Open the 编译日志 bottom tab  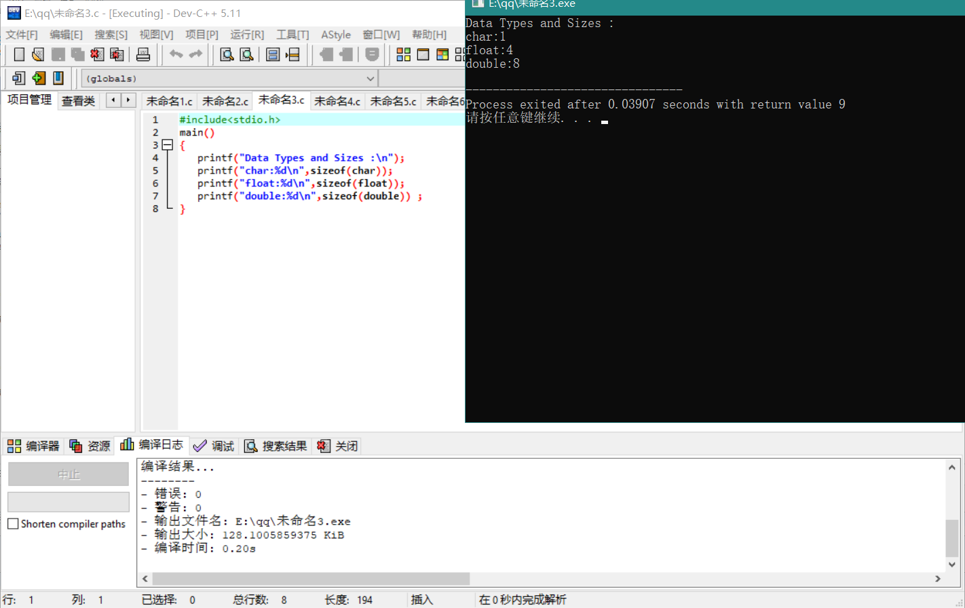coord(152,445)
